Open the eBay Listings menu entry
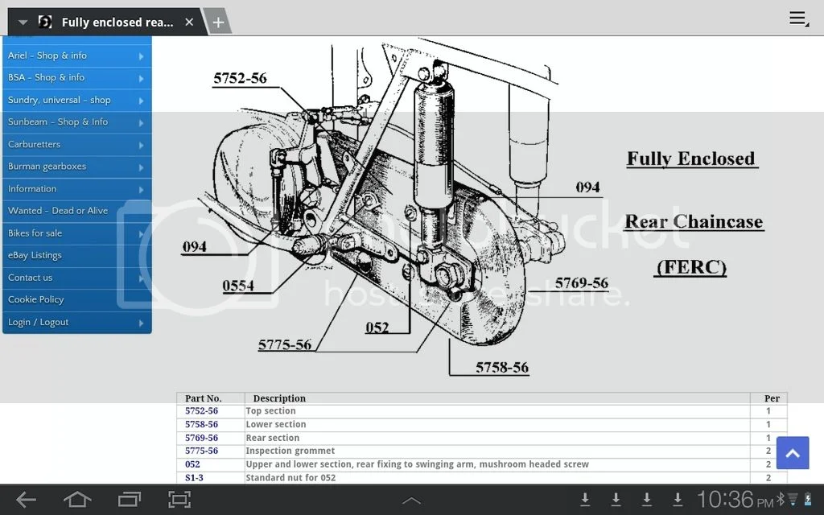Viewport: 824px width, 515px height. (76, 255)
